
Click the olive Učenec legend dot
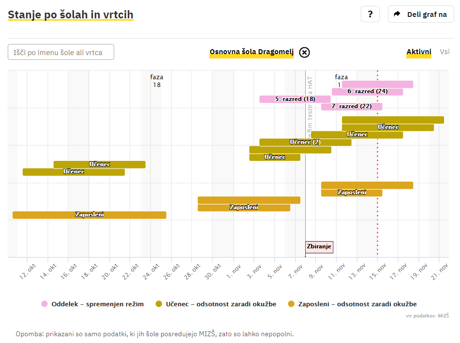coord(159,304)
